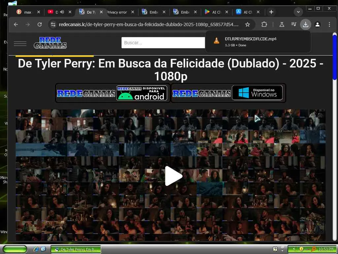The width and height of the screenshot is (338, 254).
Task: Click the Buscar search field
Action: 163,43
